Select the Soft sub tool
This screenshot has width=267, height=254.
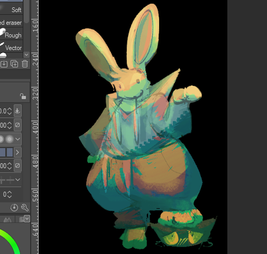(x=11, y=8)
